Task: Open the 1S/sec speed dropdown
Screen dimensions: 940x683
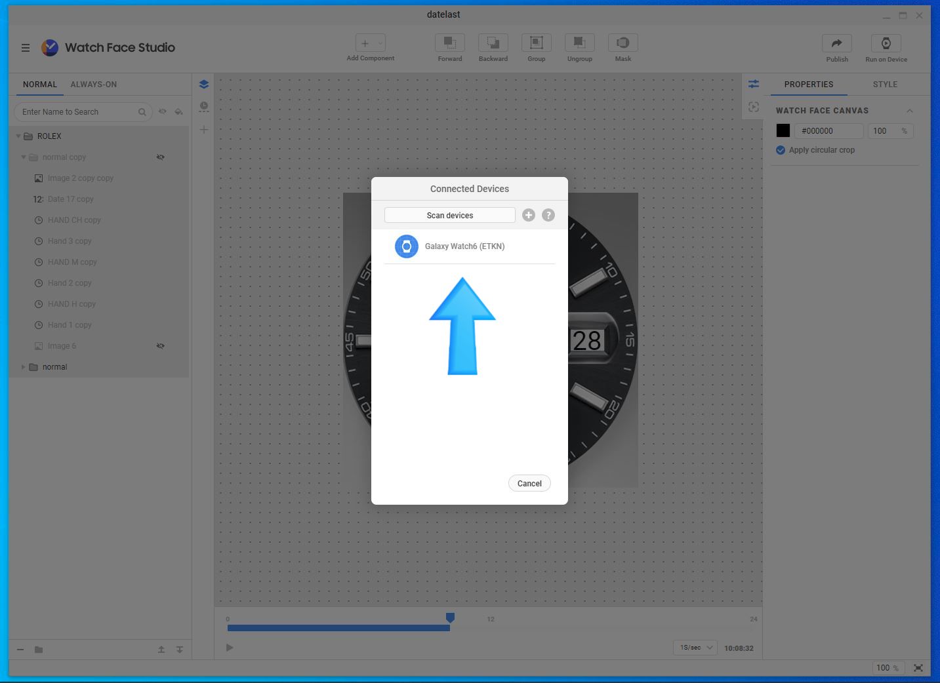Action: [x=695, y=648]
